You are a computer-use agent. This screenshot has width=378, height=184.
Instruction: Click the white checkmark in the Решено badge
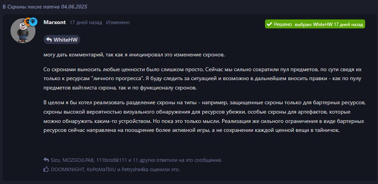click(x=270, y=24)
